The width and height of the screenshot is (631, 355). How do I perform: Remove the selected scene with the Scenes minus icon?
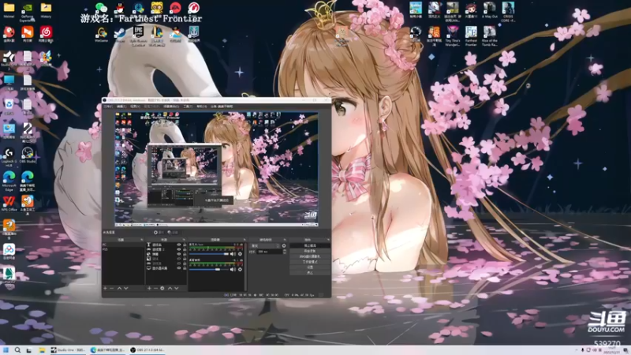click(111, 288)
